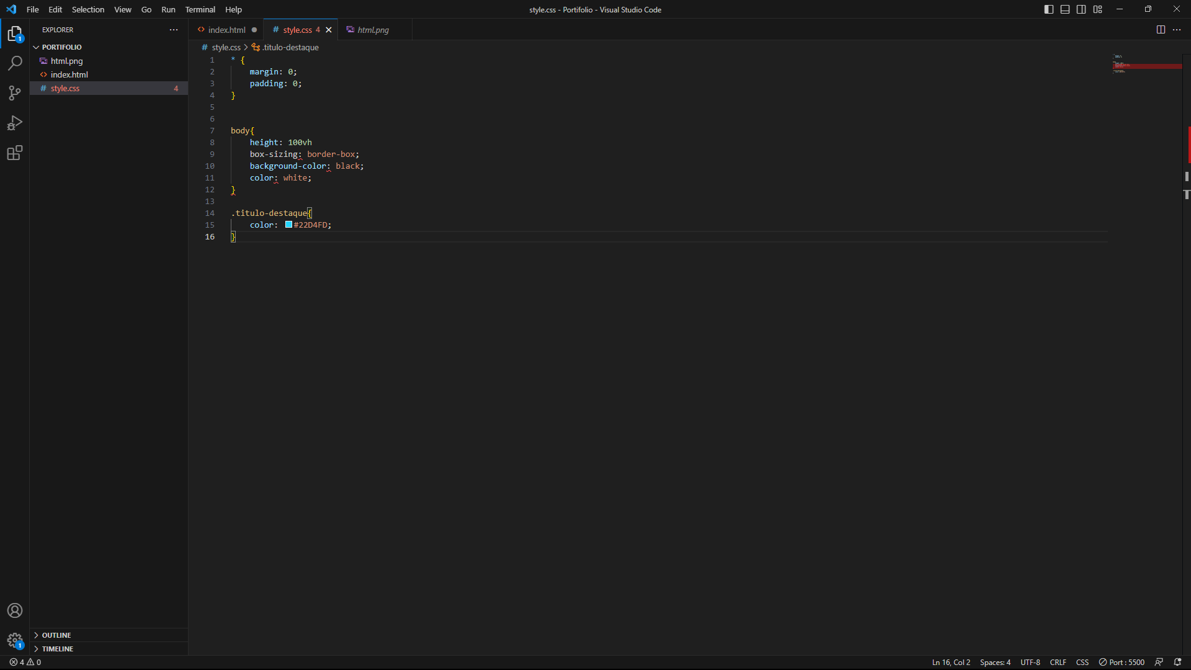Click the 'color: white;' code line

(x=281, y=177)
